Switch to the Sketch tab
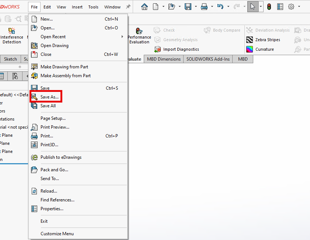The width and height of the screenshot is (310, 240). 10,59
